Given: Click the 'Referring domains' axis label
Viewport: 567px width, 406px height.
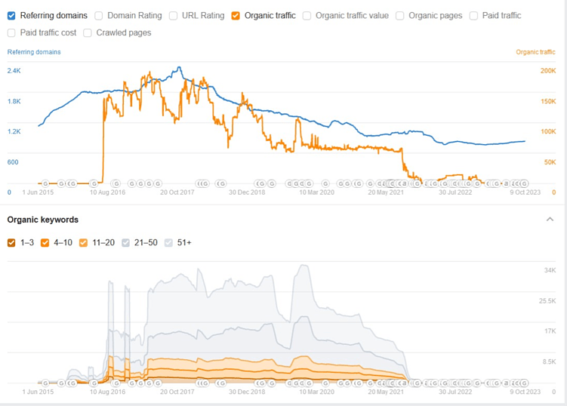Looking at the screenshot, I should (x=34, y=52).
